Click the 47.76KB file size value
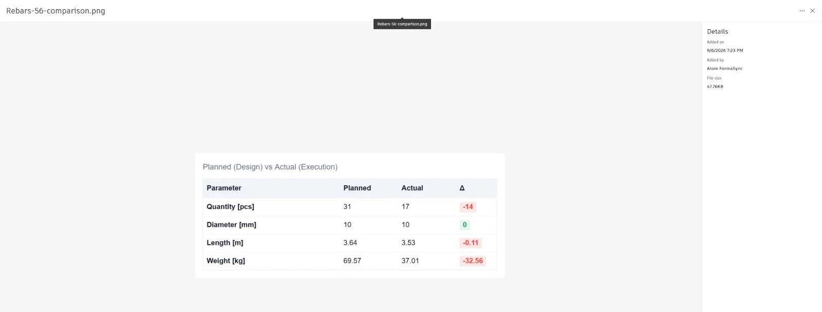 click(x=715, y=86)
